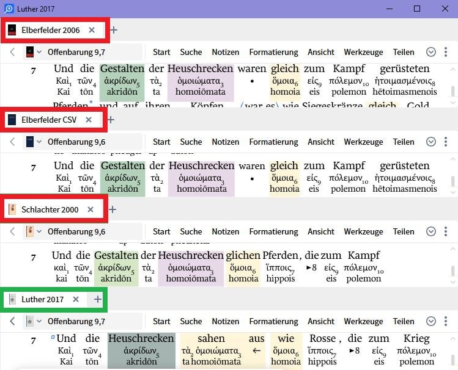Click footnote marker before Und in Luther 2017
Viewport: 458px width, 370px height.
[53, 337]
